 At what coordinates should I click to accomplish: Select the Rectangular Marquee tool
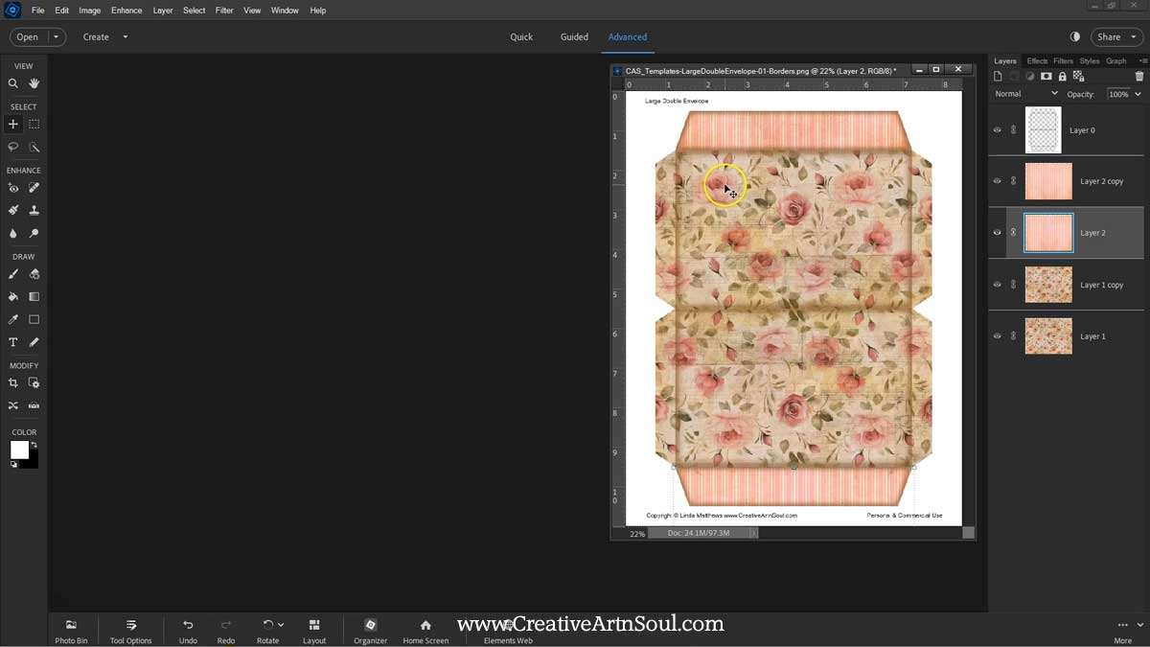point(34,124)
